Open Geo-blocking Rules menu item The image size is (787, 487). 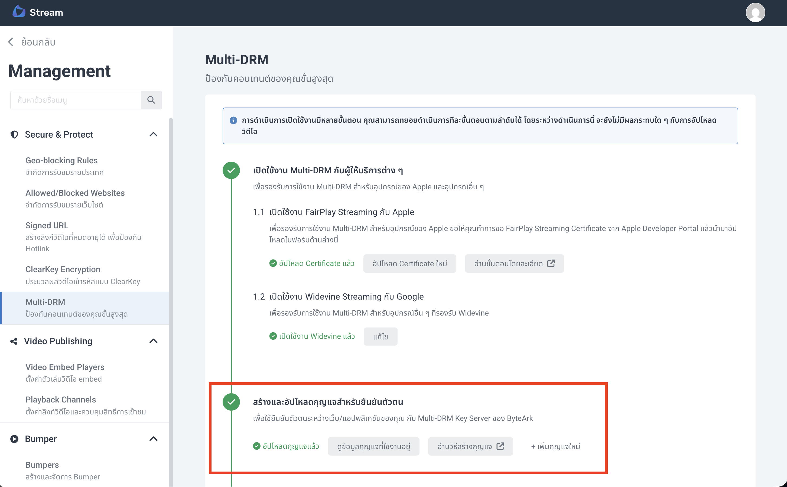click(x=84, y=166)
